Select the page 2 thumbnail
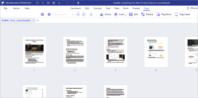198x98 pixels. tap(75, 52)
